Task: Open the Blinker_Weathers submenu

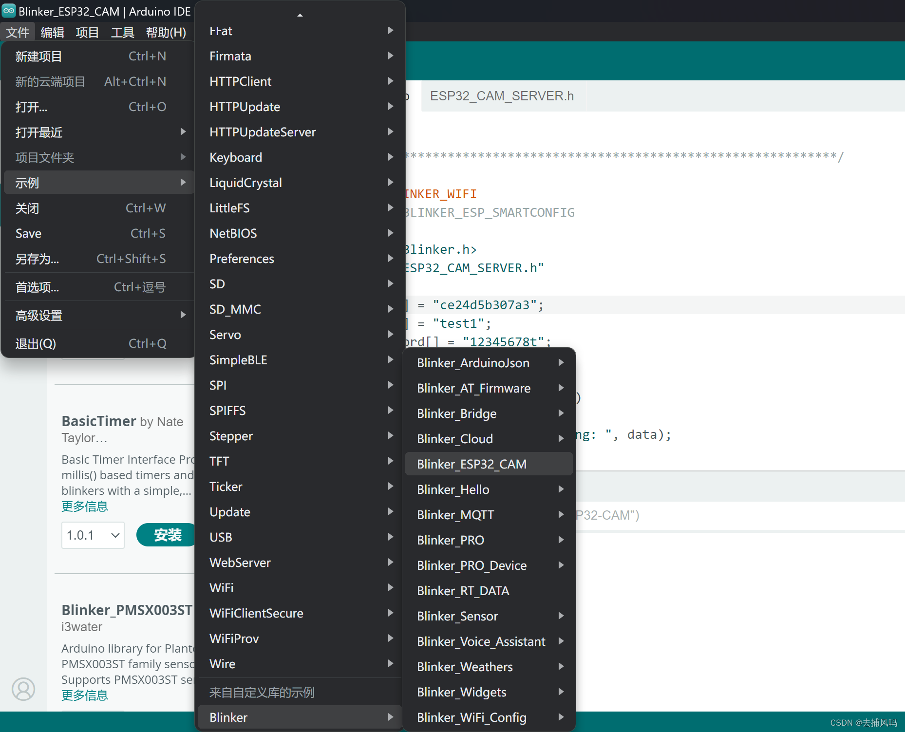Action: point(489,667)
